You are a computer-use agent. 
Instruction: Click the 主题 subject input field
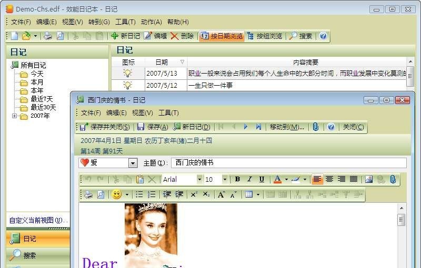[289, 163]
